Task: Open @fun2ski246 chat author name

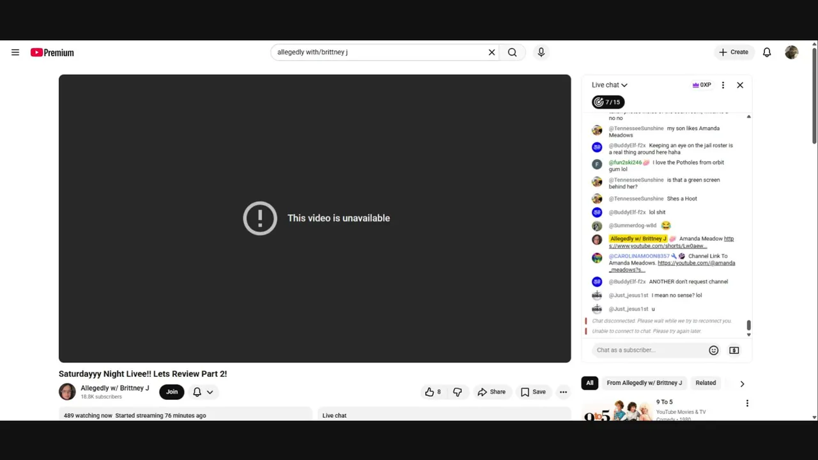Action: click(x=625, y=163)
